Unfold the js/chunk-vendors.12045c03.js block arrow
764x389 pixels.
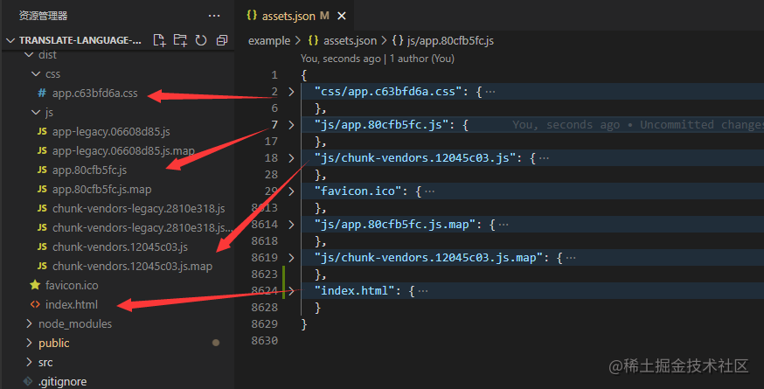click(x=291, y=158)
